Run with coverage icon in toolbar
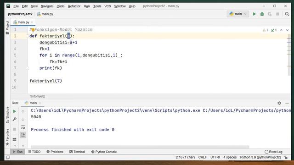294x165 pixels. (x=270, y=14)
